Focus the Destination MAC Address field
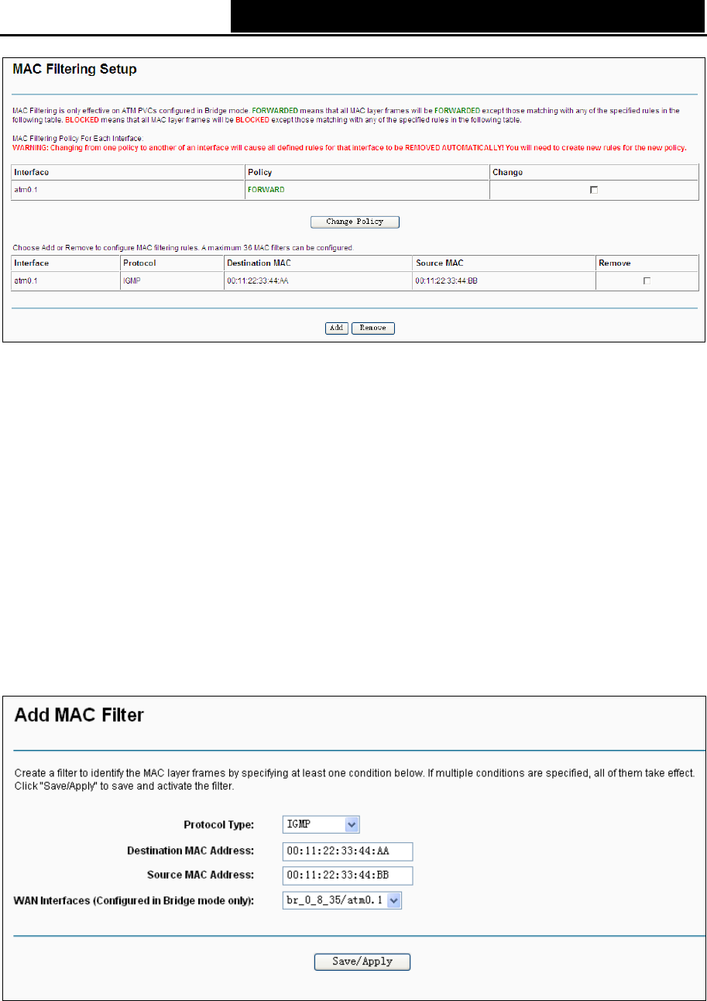This screenshot has width=707, height=1001. 348,851
